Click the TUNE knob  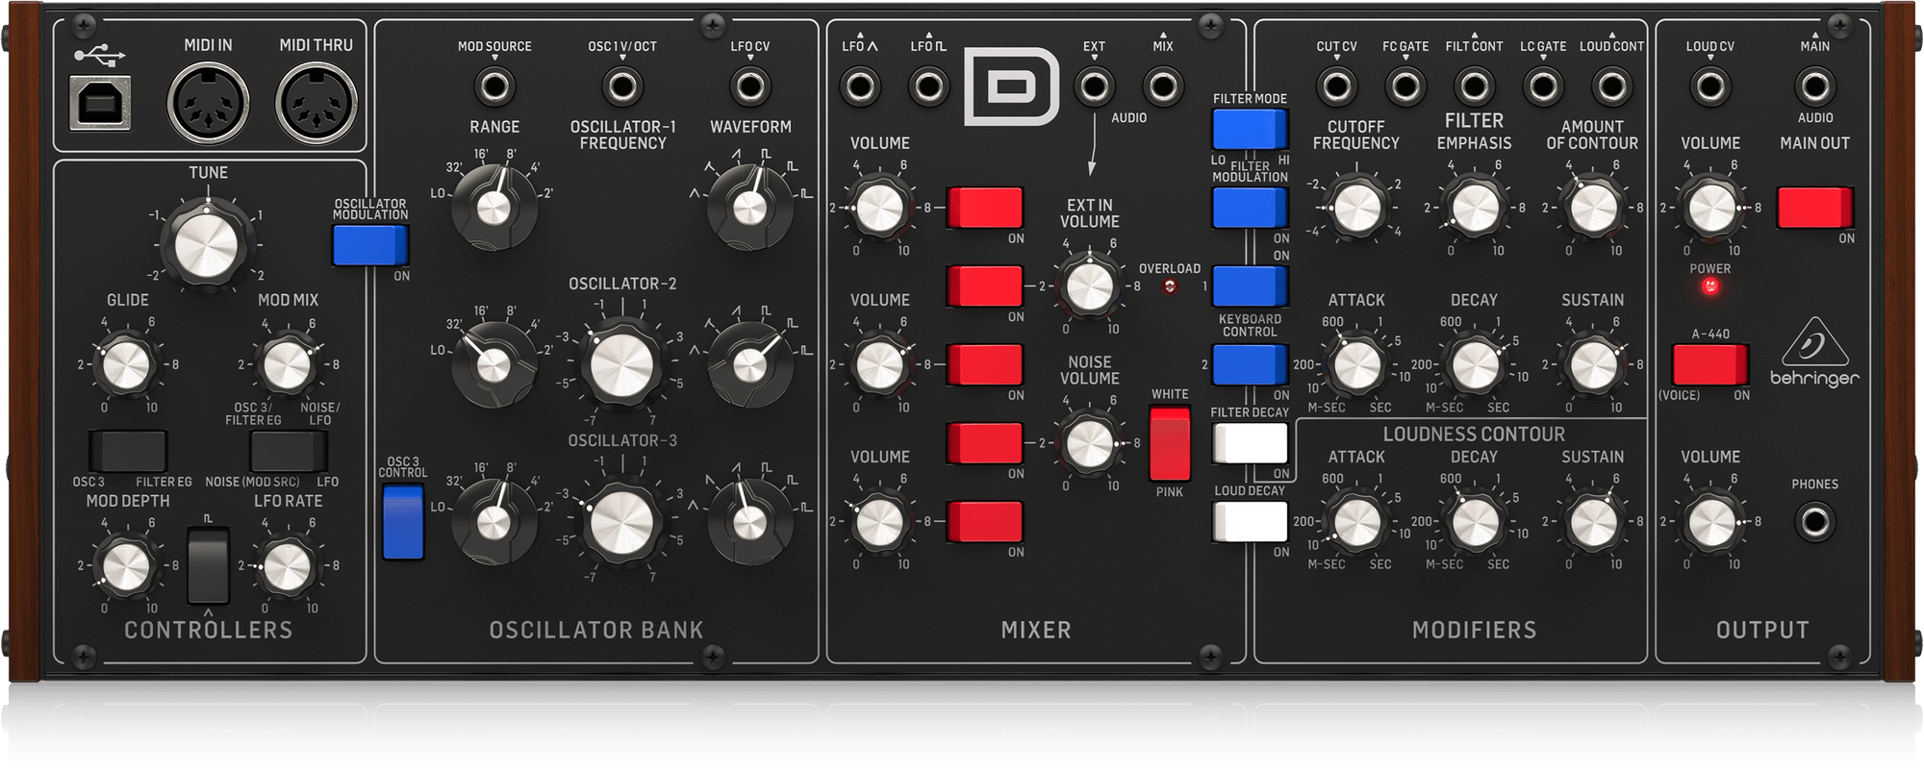point(209,241)
